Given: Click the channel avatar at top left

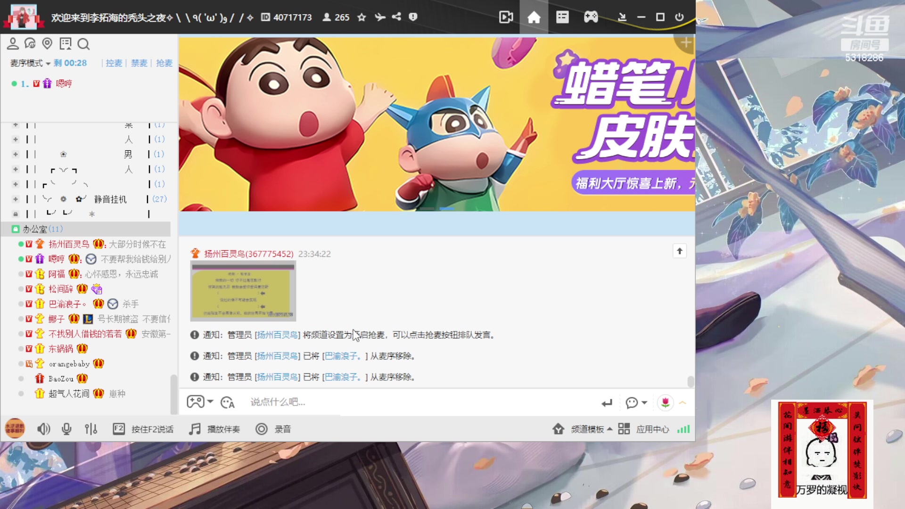Looking at the screenshot, I should pyautogui.click(x=24, y=17).
